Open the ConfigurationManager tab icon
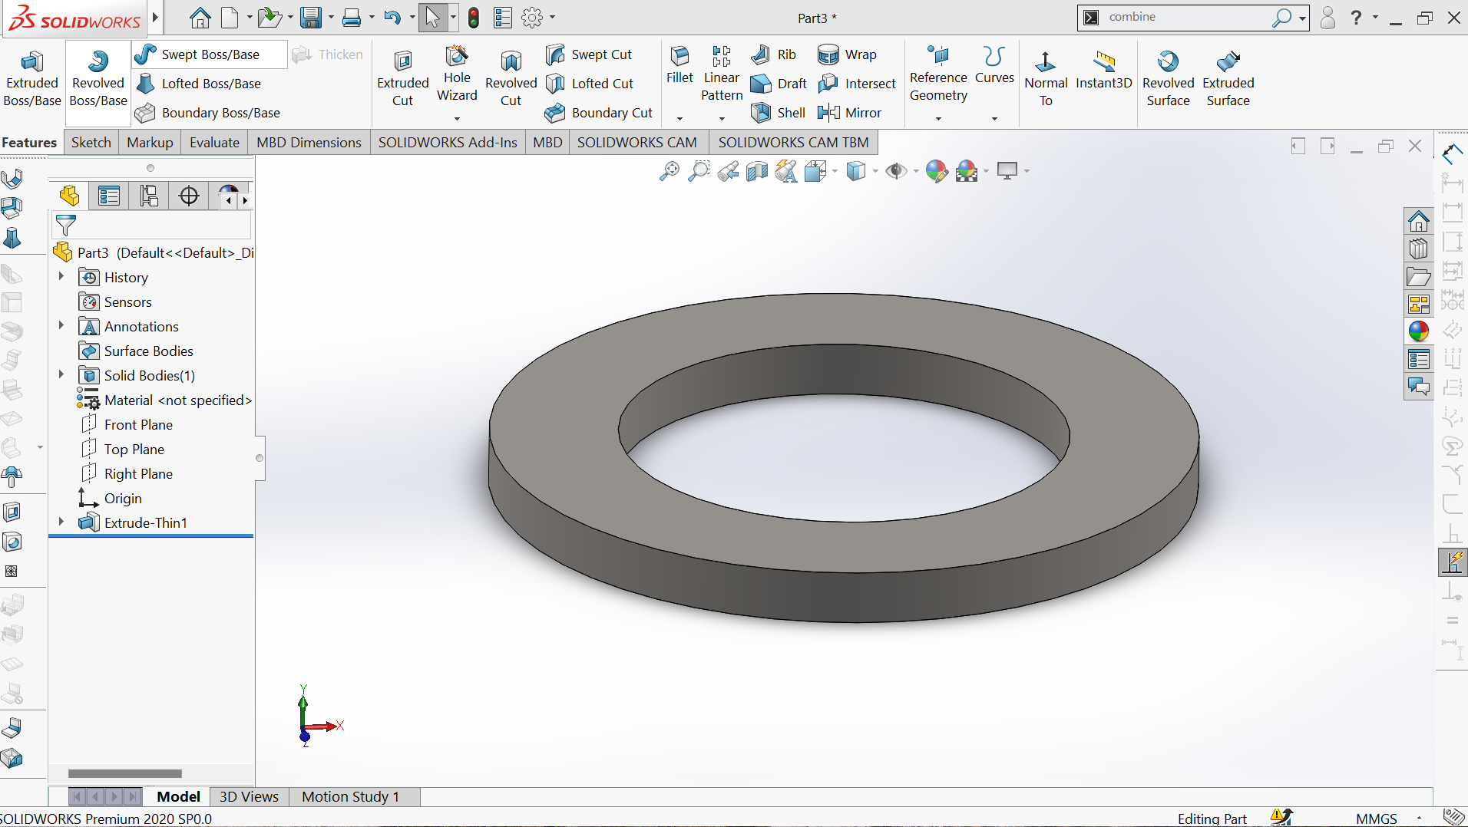 pos(149,196)
